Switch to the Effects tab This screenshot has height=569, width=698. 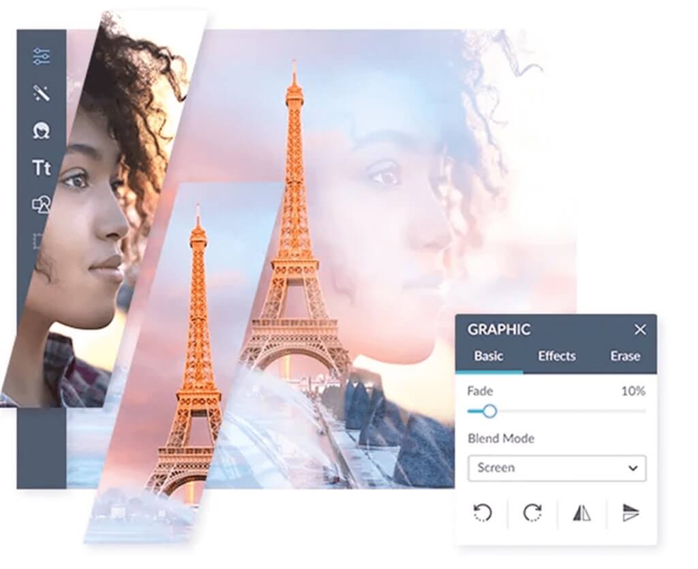coord(557,356)
